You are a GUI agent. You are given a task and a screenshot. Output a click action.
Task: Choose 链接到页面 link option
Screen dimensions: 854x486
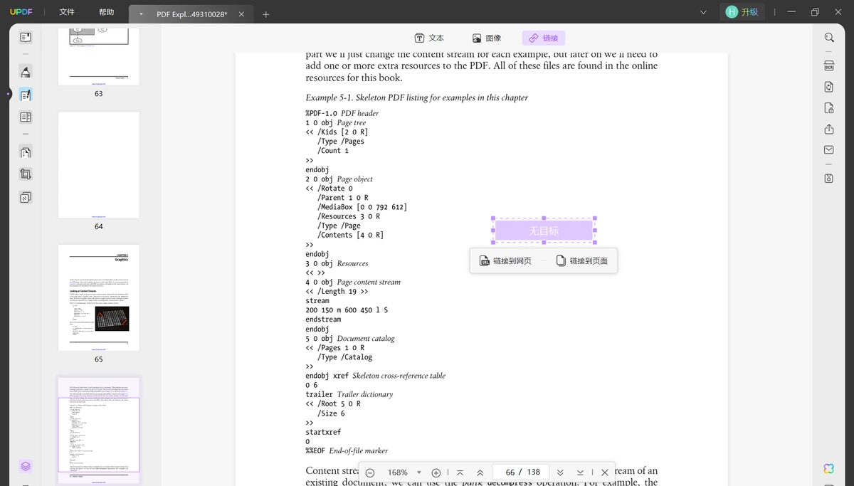582,261
